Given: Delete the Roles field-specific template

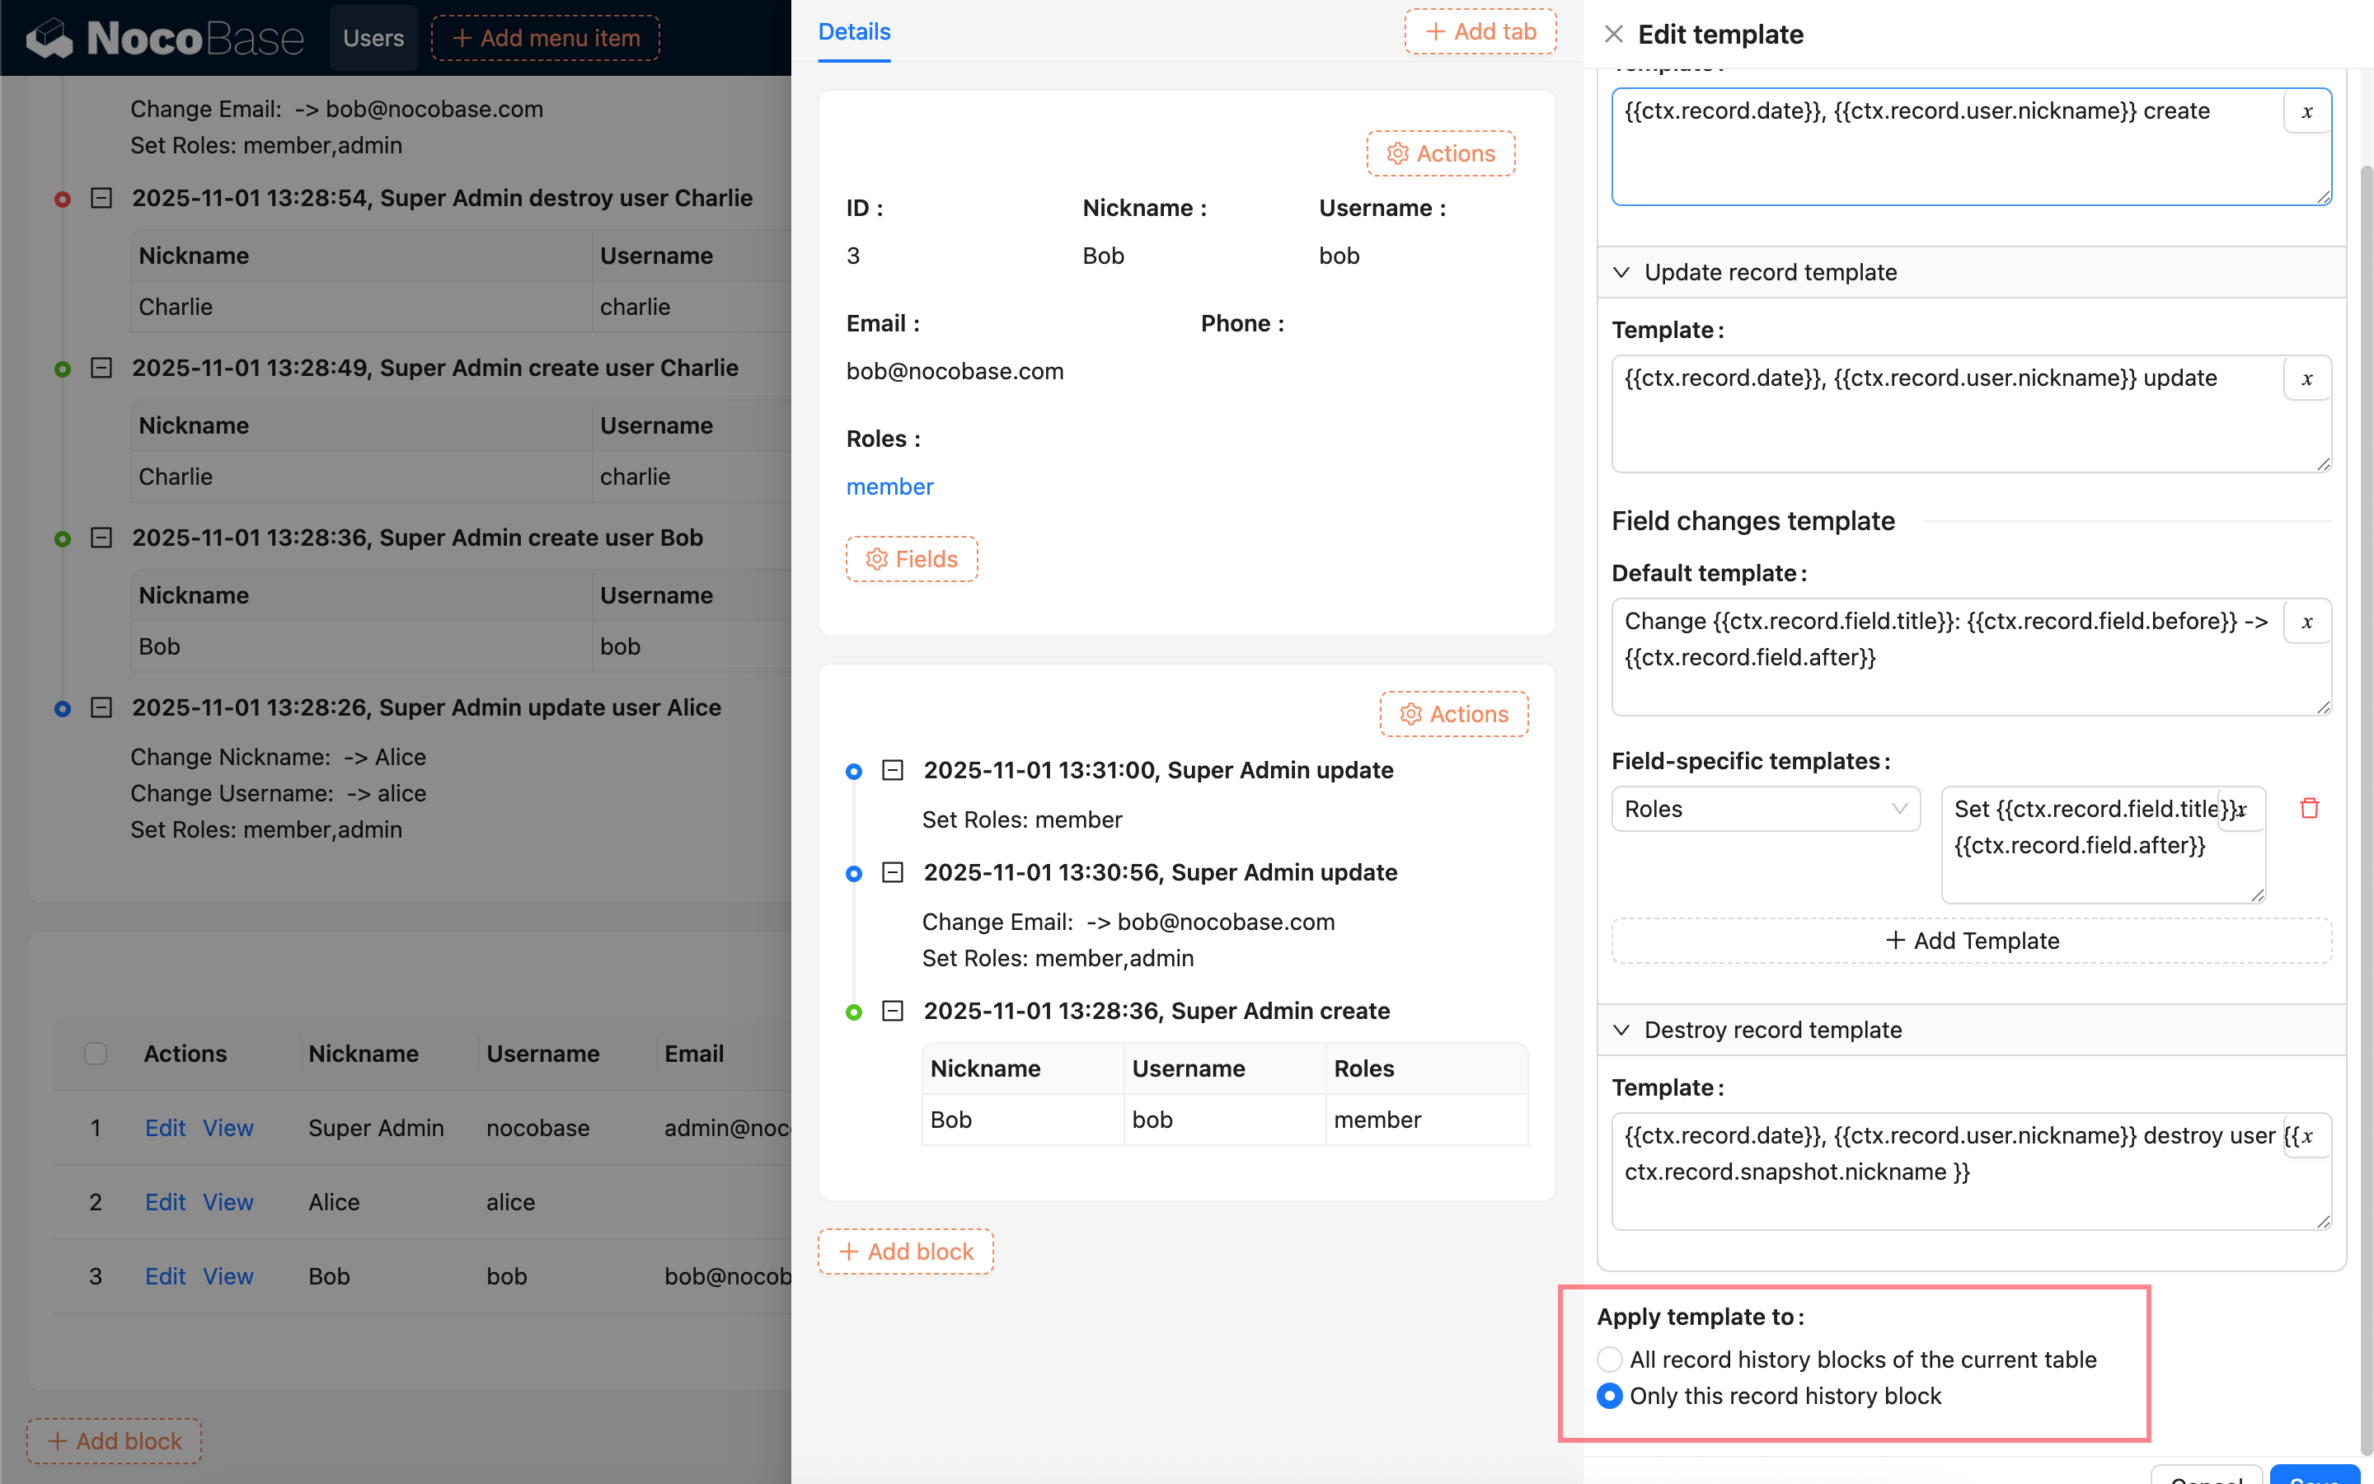Looking at the screenshot, I should point(2309,809).
